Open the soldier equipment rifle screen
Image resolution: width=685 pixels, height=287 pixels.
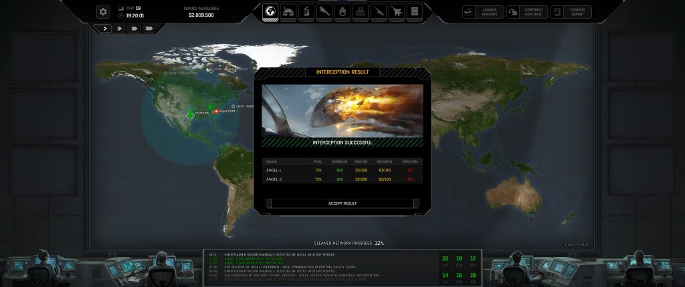point(379,12)
